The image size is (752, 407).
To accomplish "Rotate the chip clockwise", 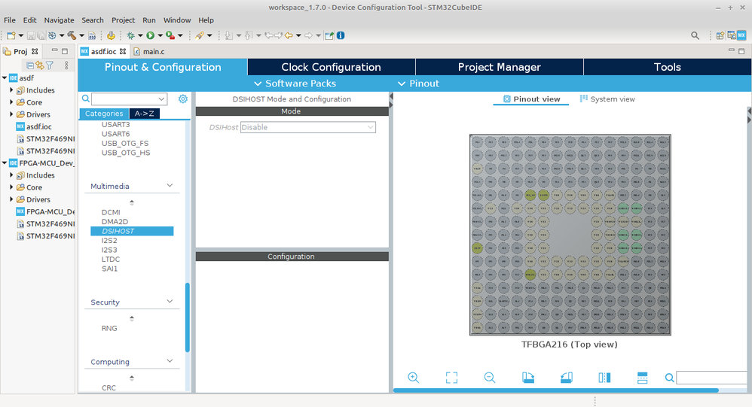I will (x=528, y=378).
